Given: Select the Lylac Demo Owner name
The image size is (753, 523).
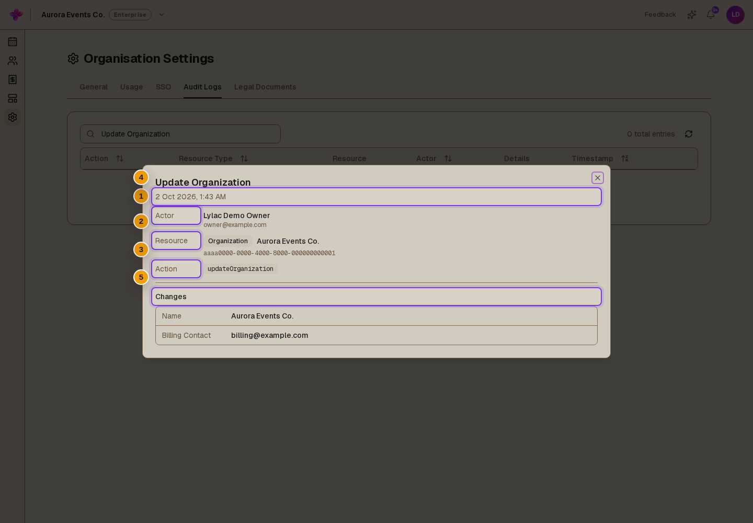Looking at the screenshot, I should [237, 215].
